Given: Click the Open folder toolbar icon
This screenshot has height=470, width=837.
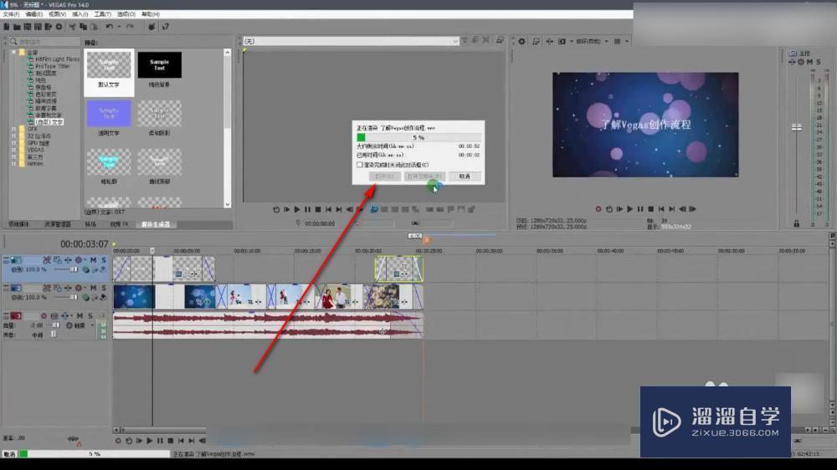Looking at the screenshot, I should (x=17, y=27).
